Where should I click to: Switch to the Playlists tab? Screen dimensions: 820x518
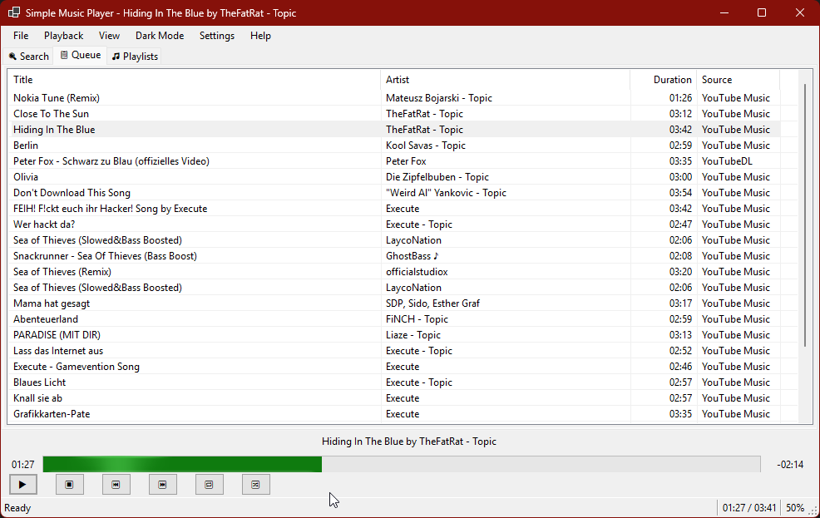(135, 57)
